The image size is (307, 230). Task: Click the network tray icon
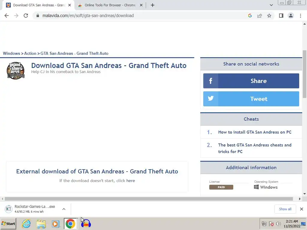click(264, 224)
